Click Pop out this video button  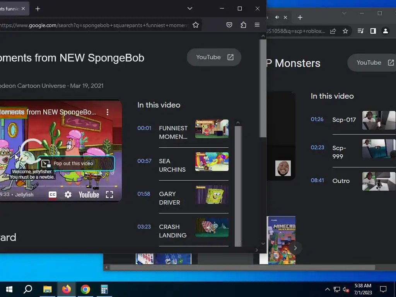76,164
